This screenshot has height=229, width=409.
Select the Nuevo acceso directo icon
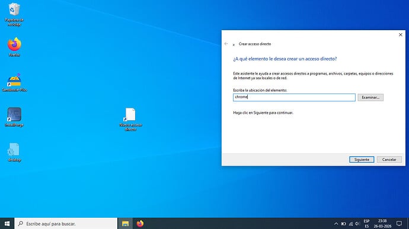[x=130, y=120]
